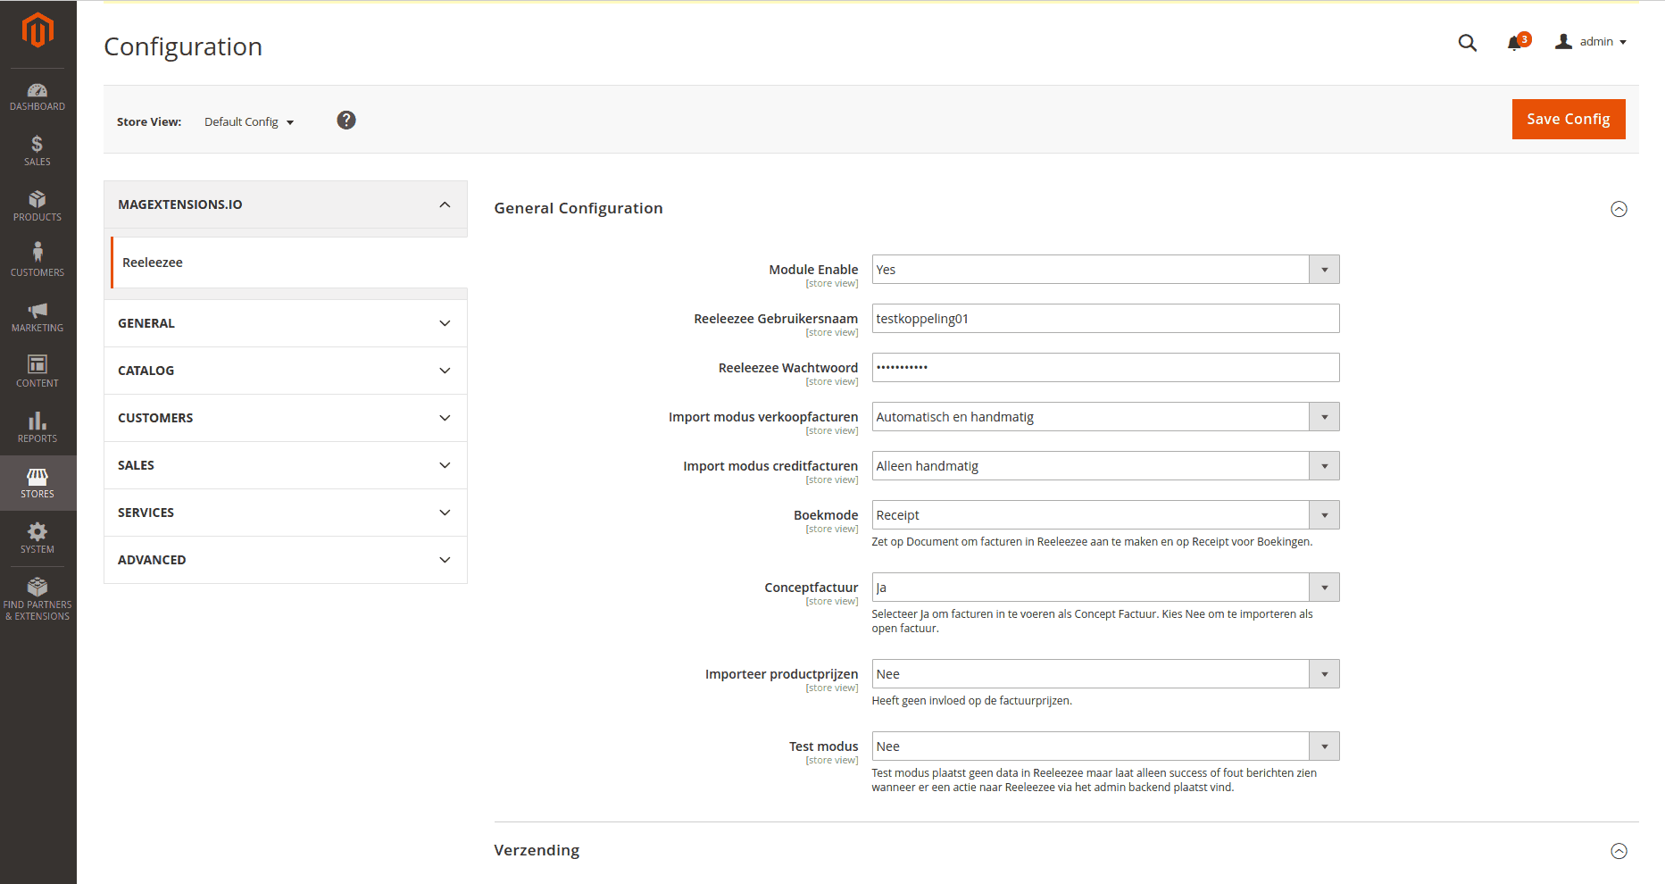1665x884 pixels.
Task: Click the Magento logo icon
Action: pos(37,30)
